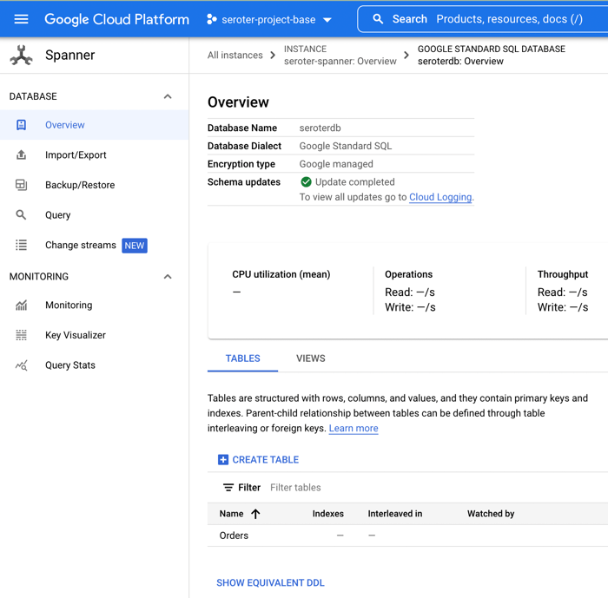608x598 pixels.
Task: Click the Query magnifier icon in sidebar
Action: (21, 215)
